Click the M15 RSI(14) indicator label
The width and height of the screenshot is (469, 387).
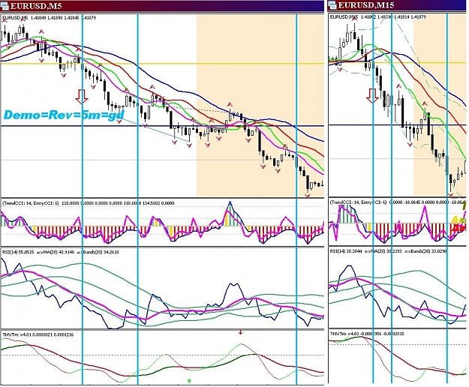pyautogui.click(x=388, y=251)
